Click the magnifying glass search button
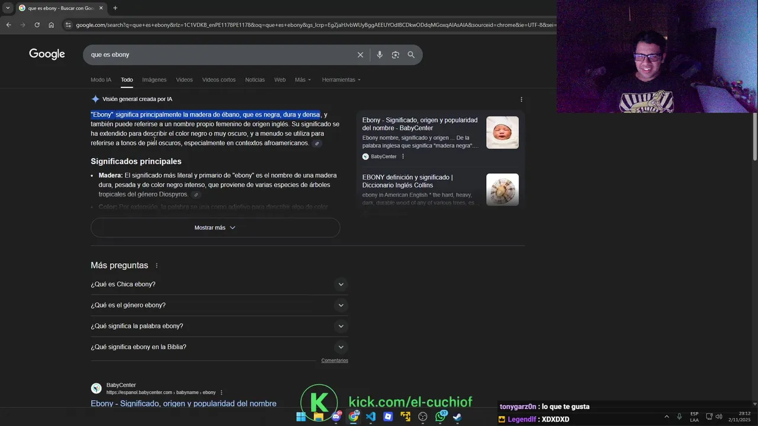 tap(411, 54)
